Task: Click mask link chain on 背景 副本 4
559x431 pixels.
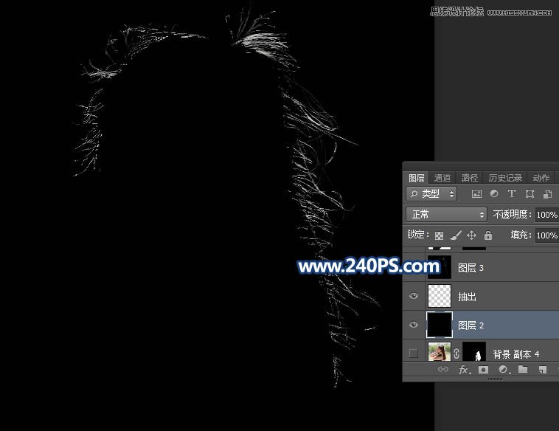Action: (456, 354)
